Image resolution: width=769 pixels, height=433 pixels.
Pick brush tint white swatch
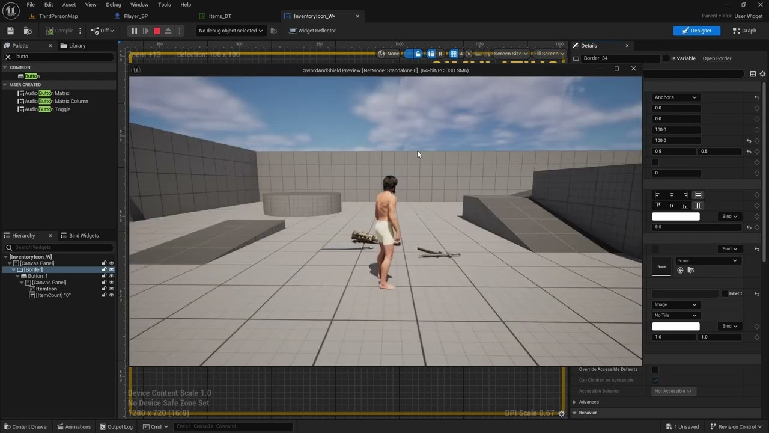pyautogui.click(x=676, y=327)
